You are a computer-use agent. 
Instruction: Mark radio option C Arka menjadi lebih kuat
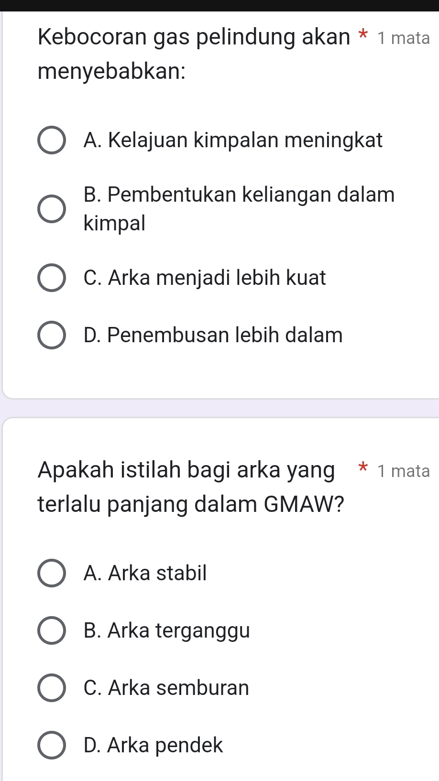pos(52,278)
